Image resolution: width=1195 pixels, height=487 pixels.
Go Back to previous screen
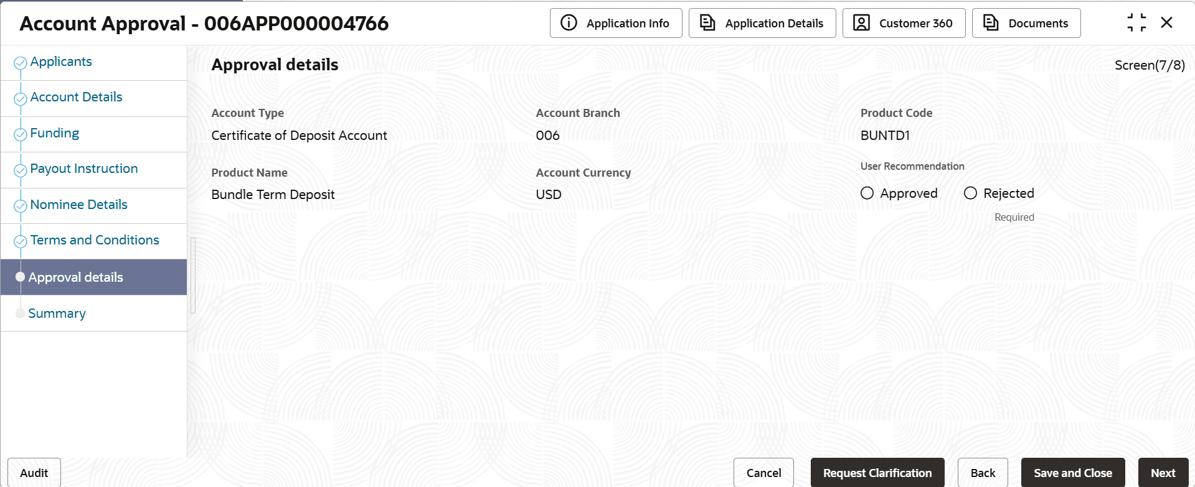(x=983, y=473)
